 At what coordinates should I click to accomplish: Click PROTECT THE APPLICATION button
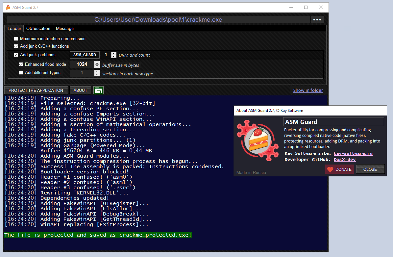(x=36, y=90)
